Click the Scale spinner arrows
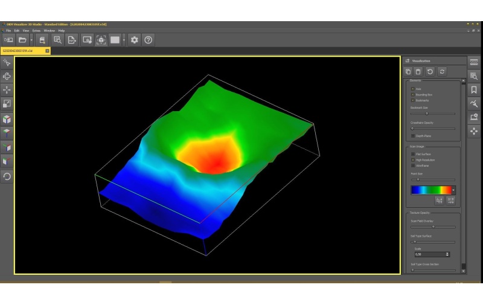 point(447,254)
